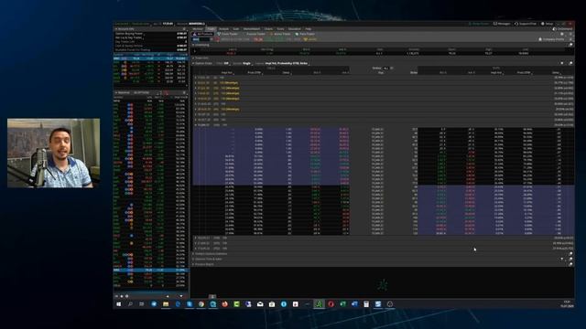Open the Strikes count dropdown
586x329 pixels.
coord(386,68)
